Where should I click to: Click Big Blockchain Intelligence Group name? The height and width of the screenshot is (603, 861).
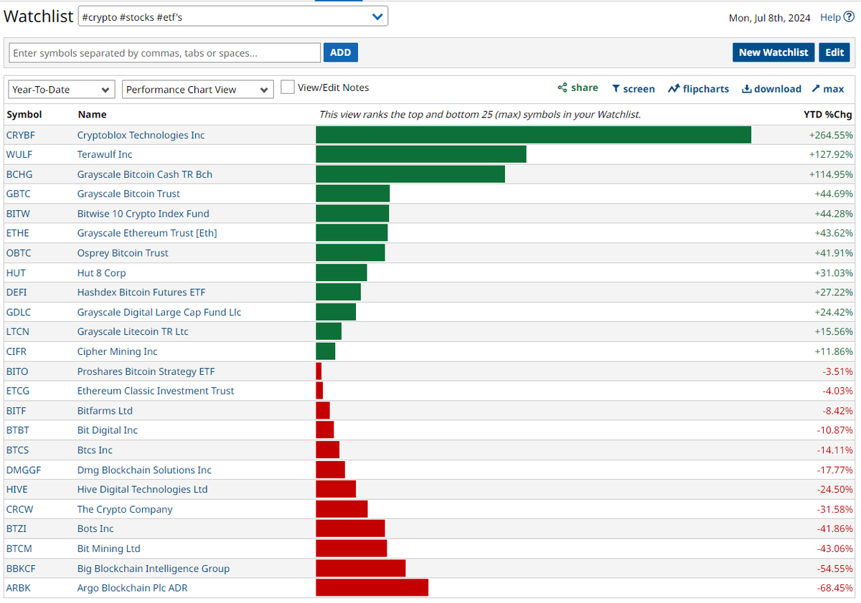point(154,569)
